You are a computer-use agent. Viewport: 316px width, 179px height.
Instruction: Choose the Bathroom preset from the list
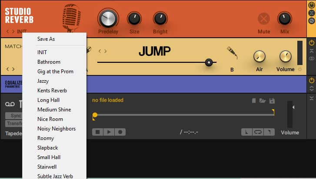pos(49,62)
